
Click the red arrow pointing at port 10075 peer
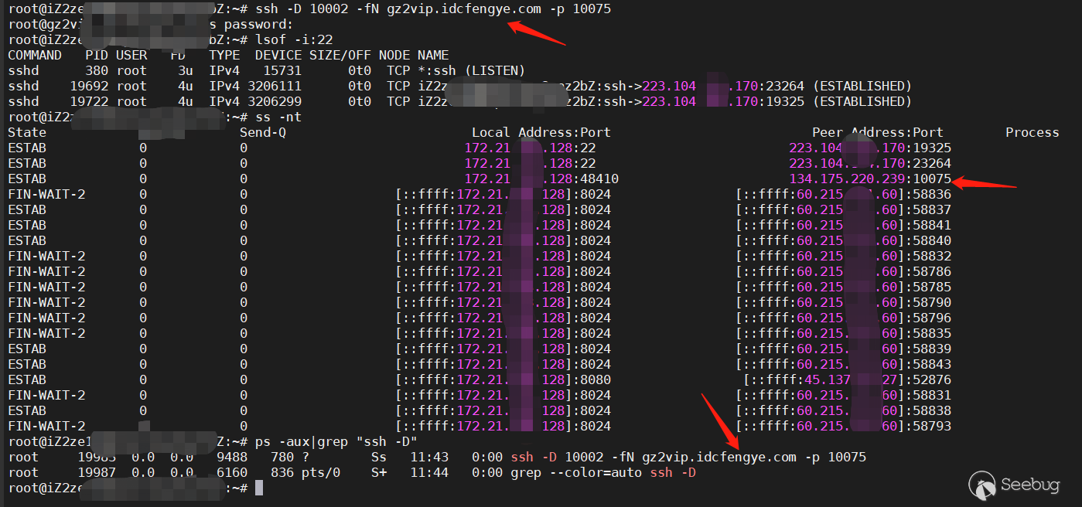click(x=985, y=183)
